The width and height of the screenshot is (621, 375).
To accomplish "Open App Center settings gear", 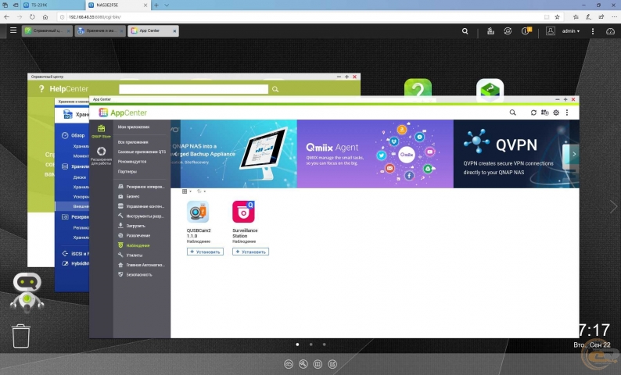I will point(556,112).
